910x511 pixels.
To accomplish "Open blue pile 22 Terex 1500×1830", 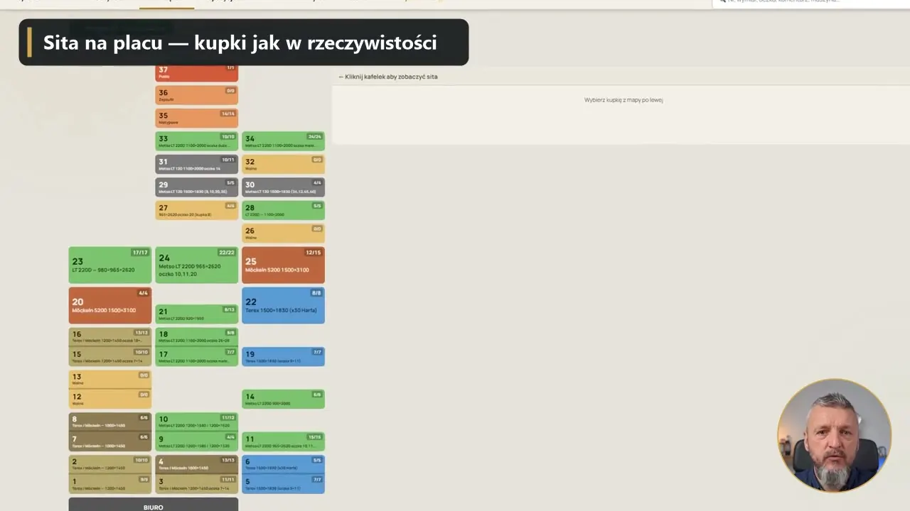I will 283,305.
